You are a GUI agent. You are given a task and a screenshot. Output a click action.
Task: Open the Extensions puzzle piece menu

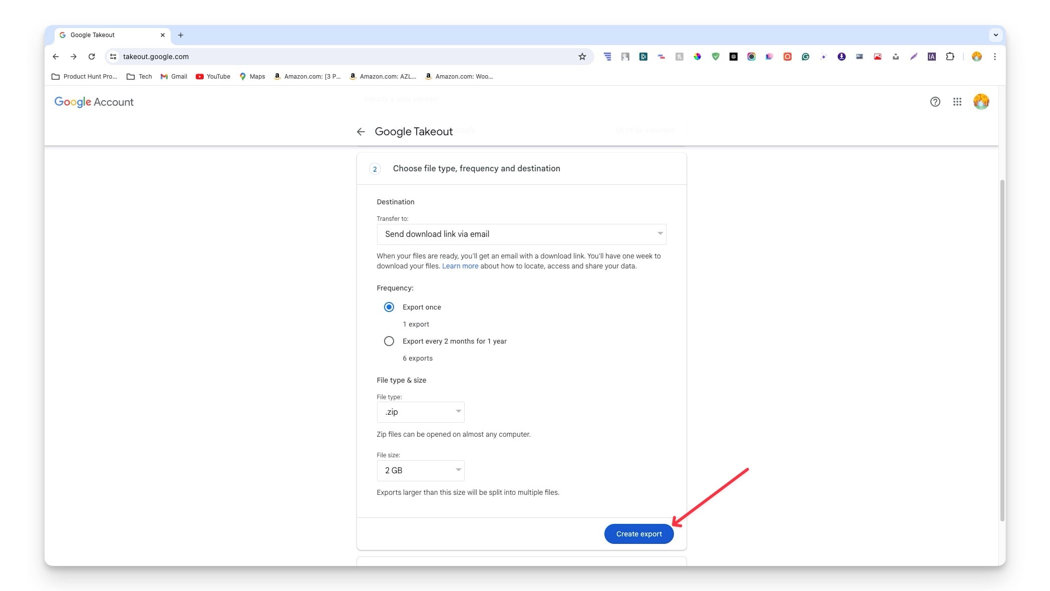[950, 57]
